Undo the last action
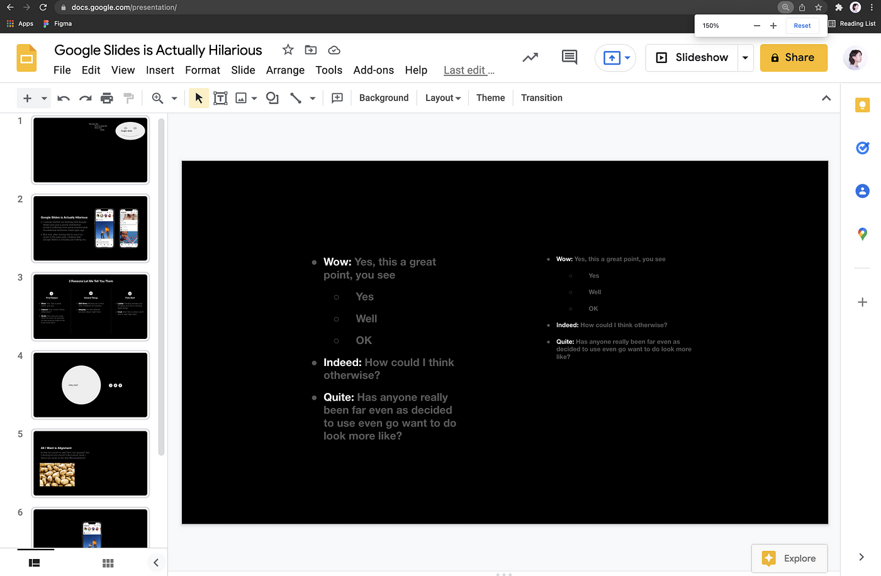 64,98
